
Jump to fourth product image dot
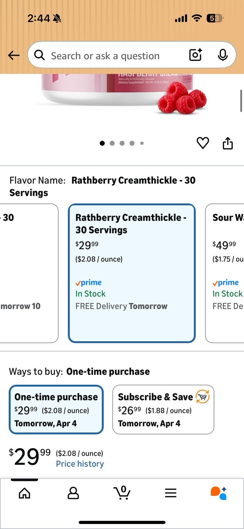point(132,143)
